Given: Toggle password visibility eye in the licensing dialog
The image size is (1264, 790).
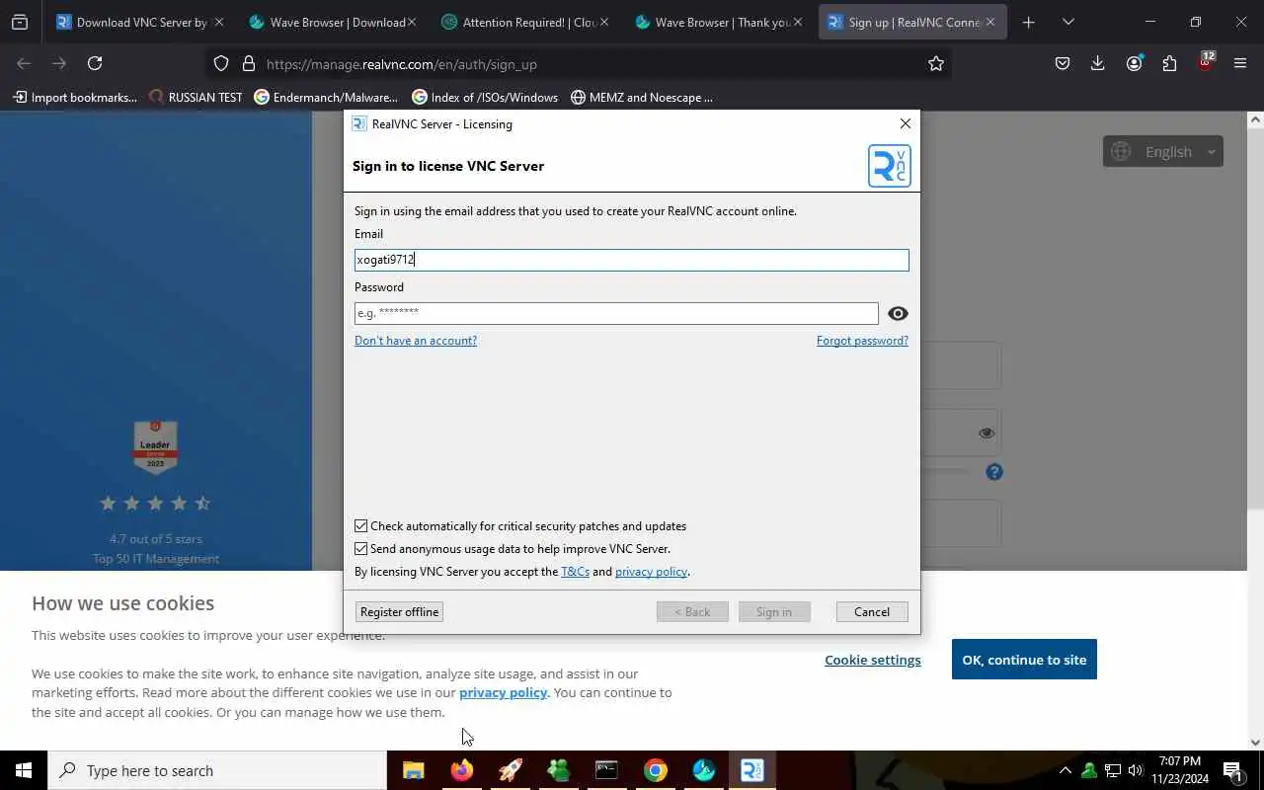Looking at the screenshot, I should pos(898,313).
